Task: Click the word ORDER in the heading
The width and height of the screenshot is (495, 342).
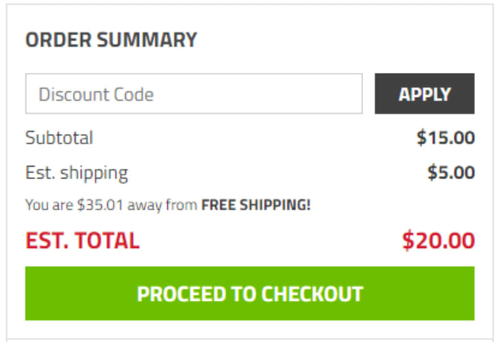Action: [58, 40]
